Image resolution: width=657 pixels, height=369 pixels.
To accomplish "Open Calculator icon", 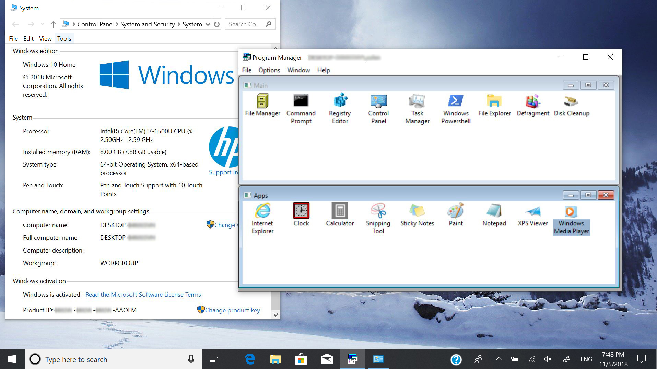I will [x=340, y=215].
